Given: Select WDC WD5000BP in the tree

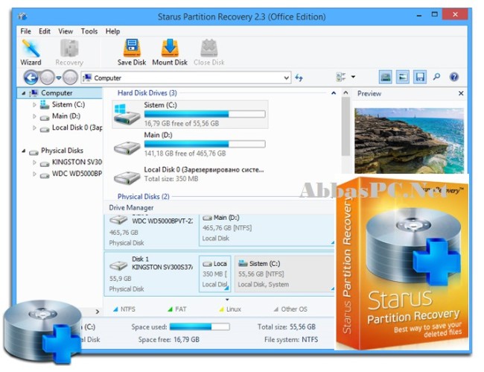Looking at the screenshot, I should 77,174.
